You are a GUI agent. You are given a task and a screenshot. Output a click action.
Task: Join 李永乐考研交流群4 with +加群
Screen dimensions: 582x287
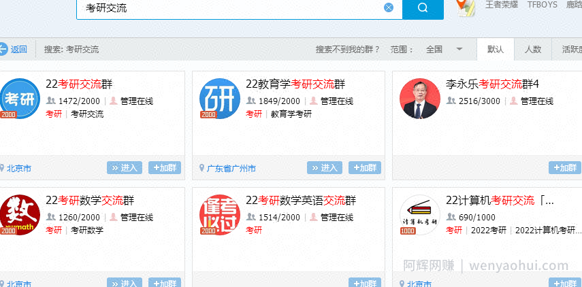point(565,167)
